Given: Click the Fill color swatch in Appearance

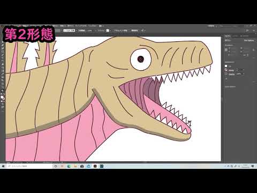Looking at the screenshot, I should pyautogui.click(x=226, y=66).
